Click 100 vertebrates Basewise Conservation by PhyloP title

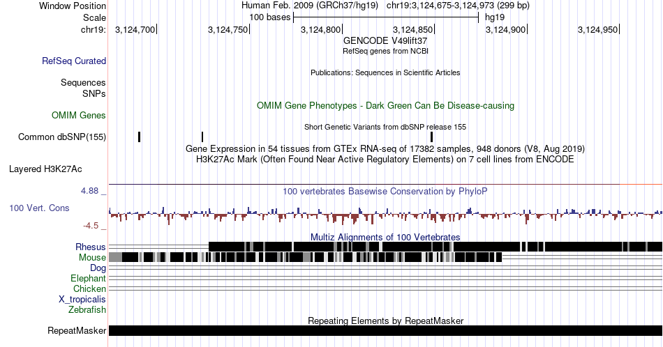[x=385, y=191]
